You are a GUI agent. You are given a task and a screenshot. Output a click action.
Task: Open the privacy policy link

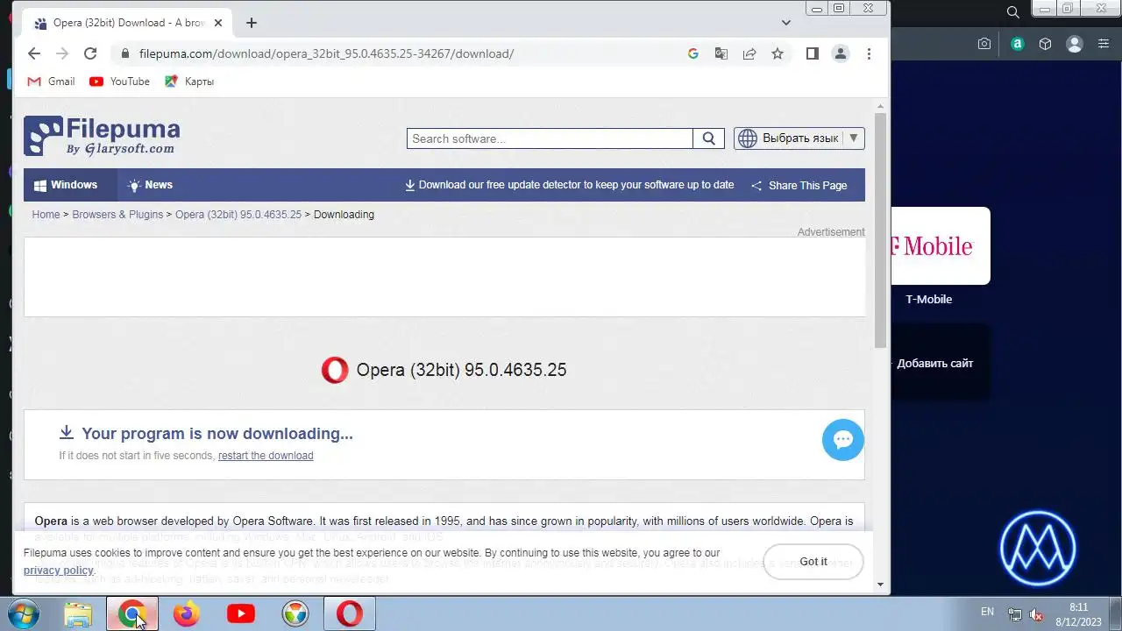tap(58, 571)
